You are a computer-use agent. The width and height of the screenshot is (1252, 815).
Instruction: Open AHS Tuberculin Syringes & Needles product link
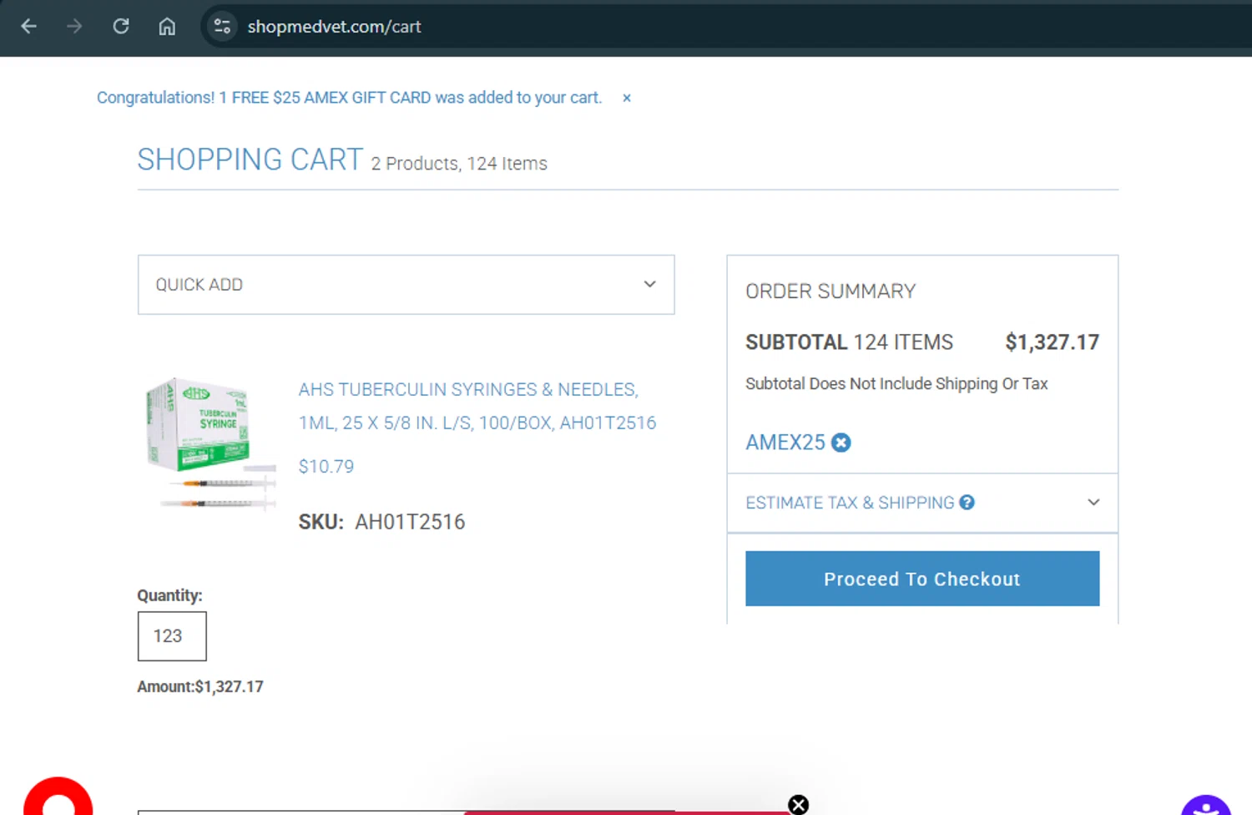point(477,406)
